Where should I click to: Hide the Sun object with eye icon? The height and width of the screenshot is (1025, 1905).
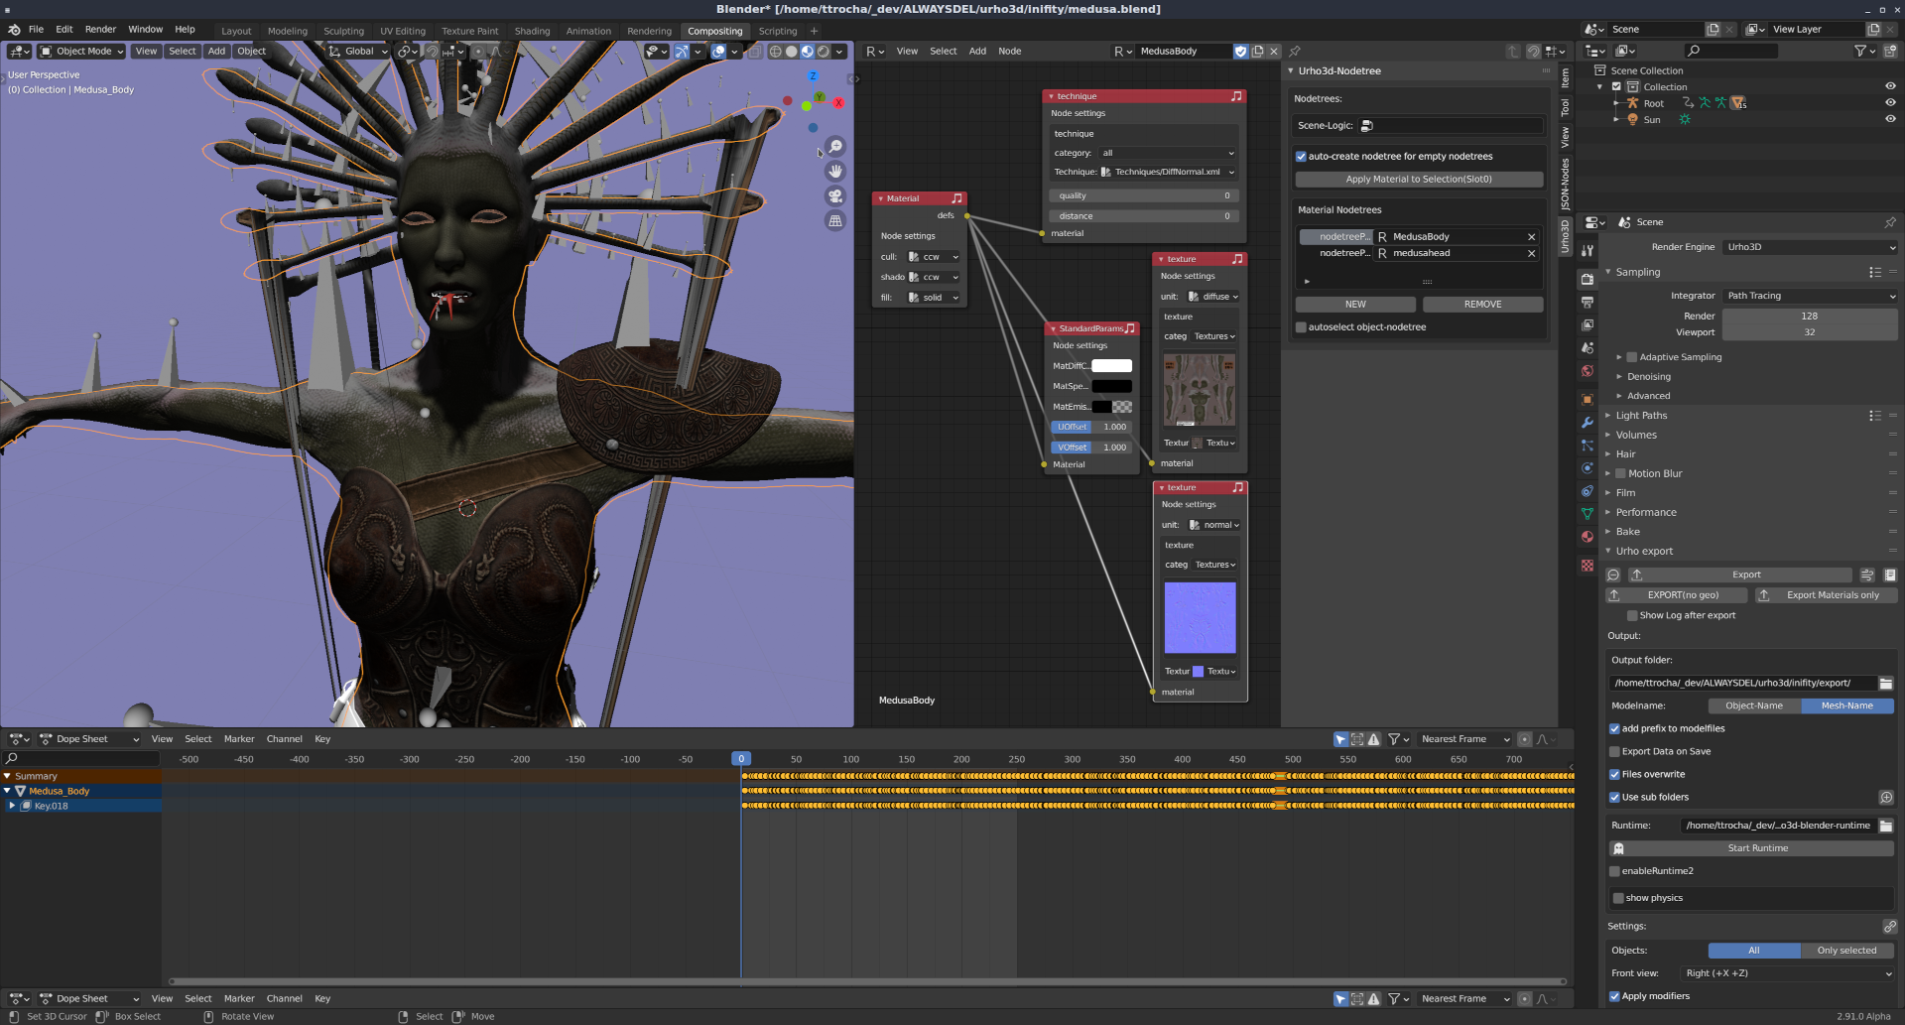pos(1890,119)
